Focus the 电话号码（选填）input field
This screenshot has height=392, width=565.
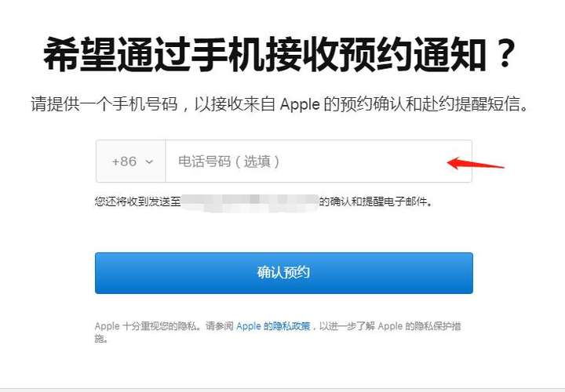pyautogui.click(x=319, y=162)
